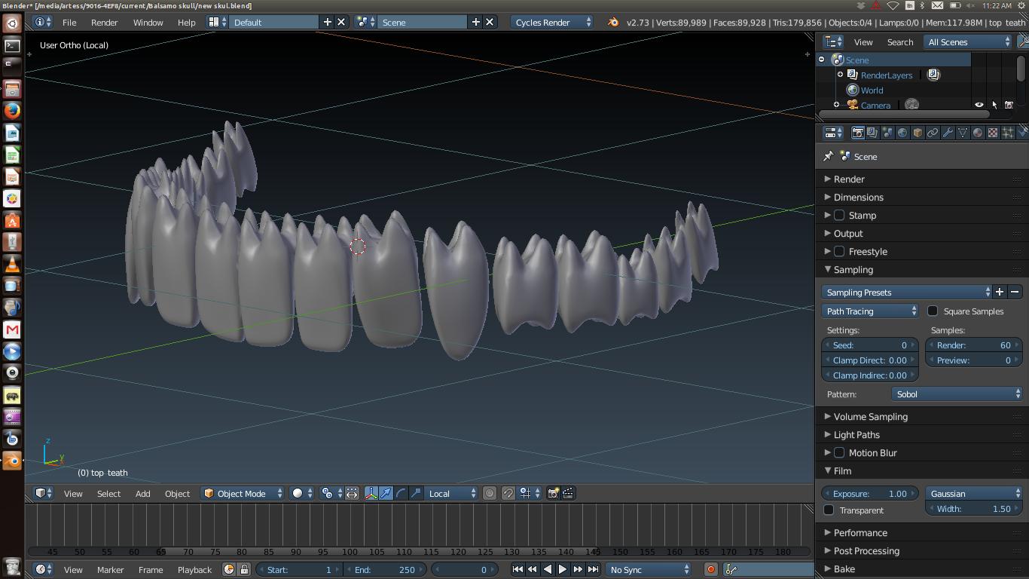Toggle Camera visibility eye in outliner

click(979, 105)
